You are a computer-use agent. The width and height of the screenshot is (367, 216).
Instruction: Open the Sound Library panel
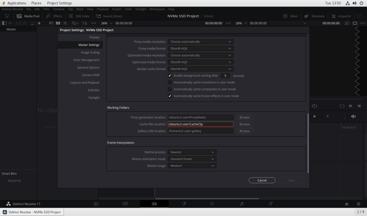[x=109, y=16]
